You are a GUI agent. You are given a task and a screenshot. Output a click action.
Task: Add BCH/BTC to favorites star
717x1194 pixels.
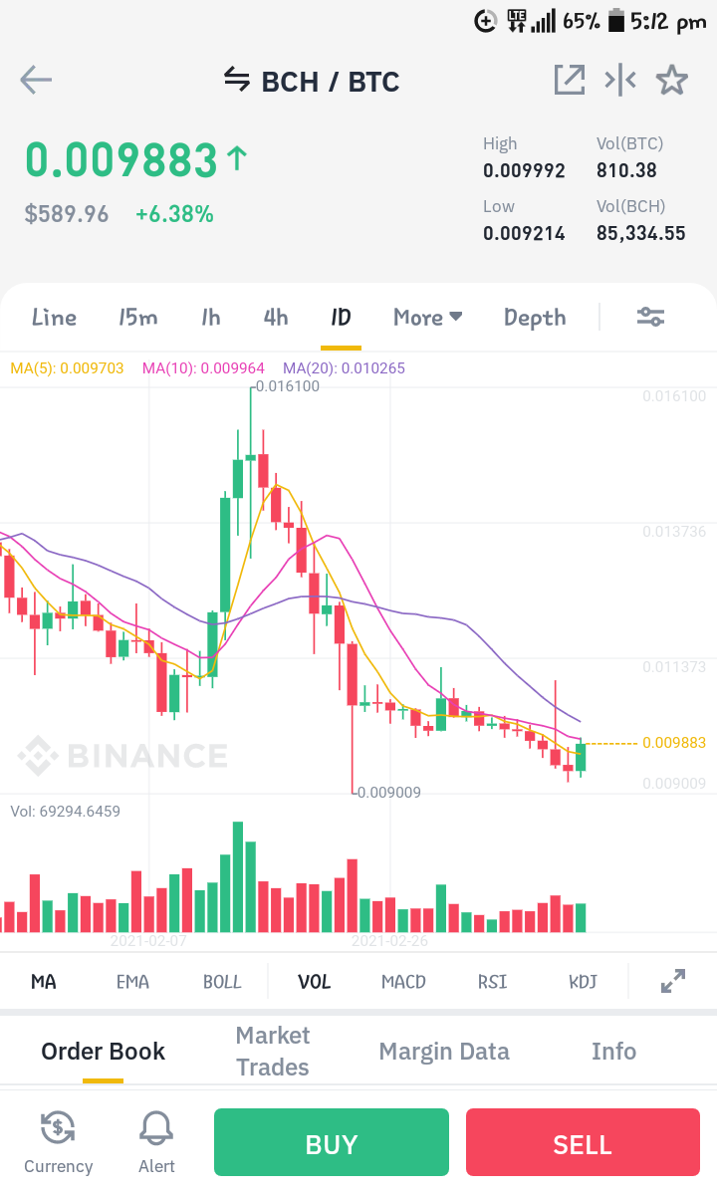(x=672, y=80)
